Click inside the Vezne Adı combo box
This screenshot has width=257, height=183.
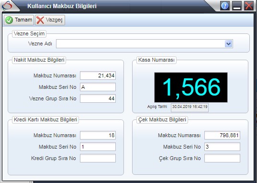[145, 43]
